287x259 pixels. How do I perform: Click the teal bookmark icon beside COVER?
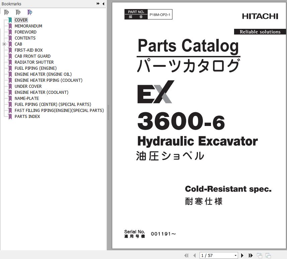pyautogui.click(x=10, y=20)
